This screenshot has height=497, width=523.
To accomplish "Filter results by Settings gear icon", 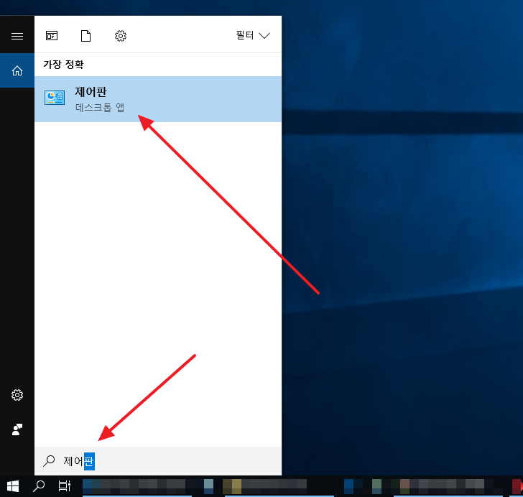I will click(x=121, y=36).
